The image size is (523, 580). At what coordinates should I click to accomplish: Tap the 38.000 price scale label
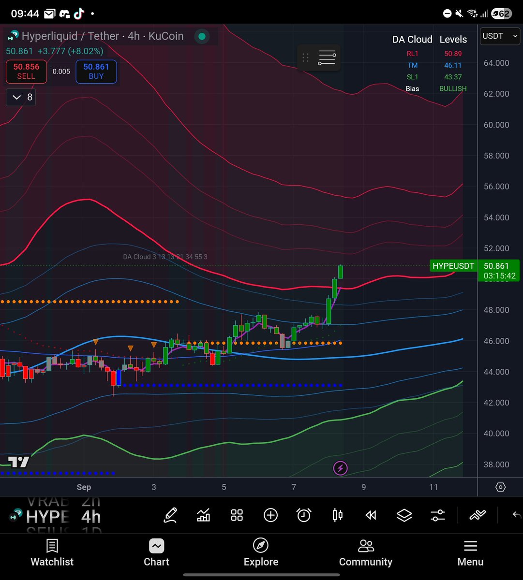(496, 464)
